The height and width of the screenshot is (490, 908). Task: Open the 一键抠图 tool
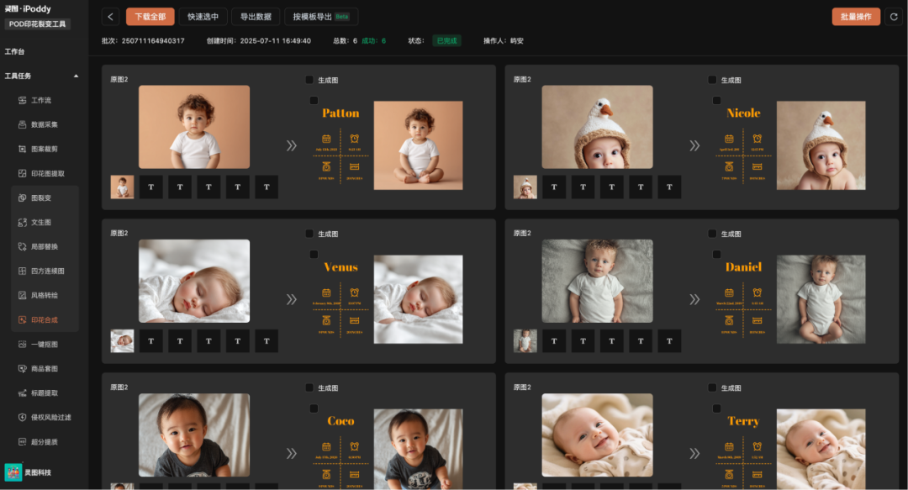pos(45,344)
